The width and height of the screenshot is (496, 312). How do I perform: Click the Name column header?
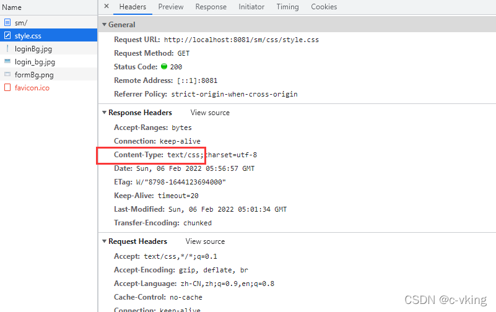pyautogui.click(x=49, y=7)
